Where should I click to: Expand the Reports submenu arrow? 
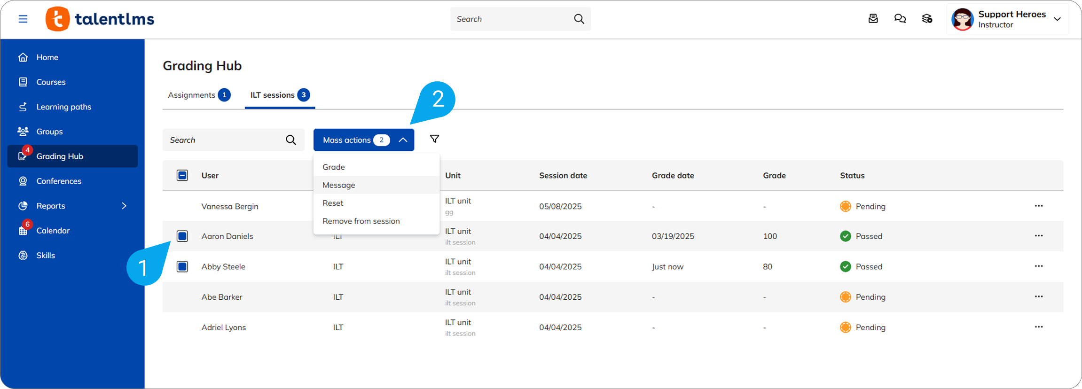tap(124, 206)
